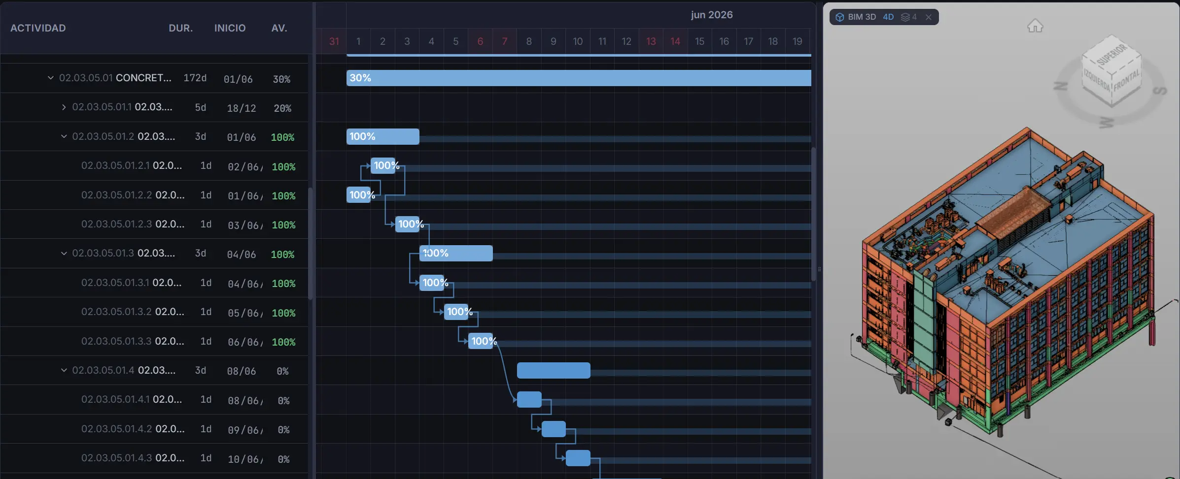Select the 100% bar of 02.03.05.01.2.1
This screenshot has height=479, width=1180.
383,165
